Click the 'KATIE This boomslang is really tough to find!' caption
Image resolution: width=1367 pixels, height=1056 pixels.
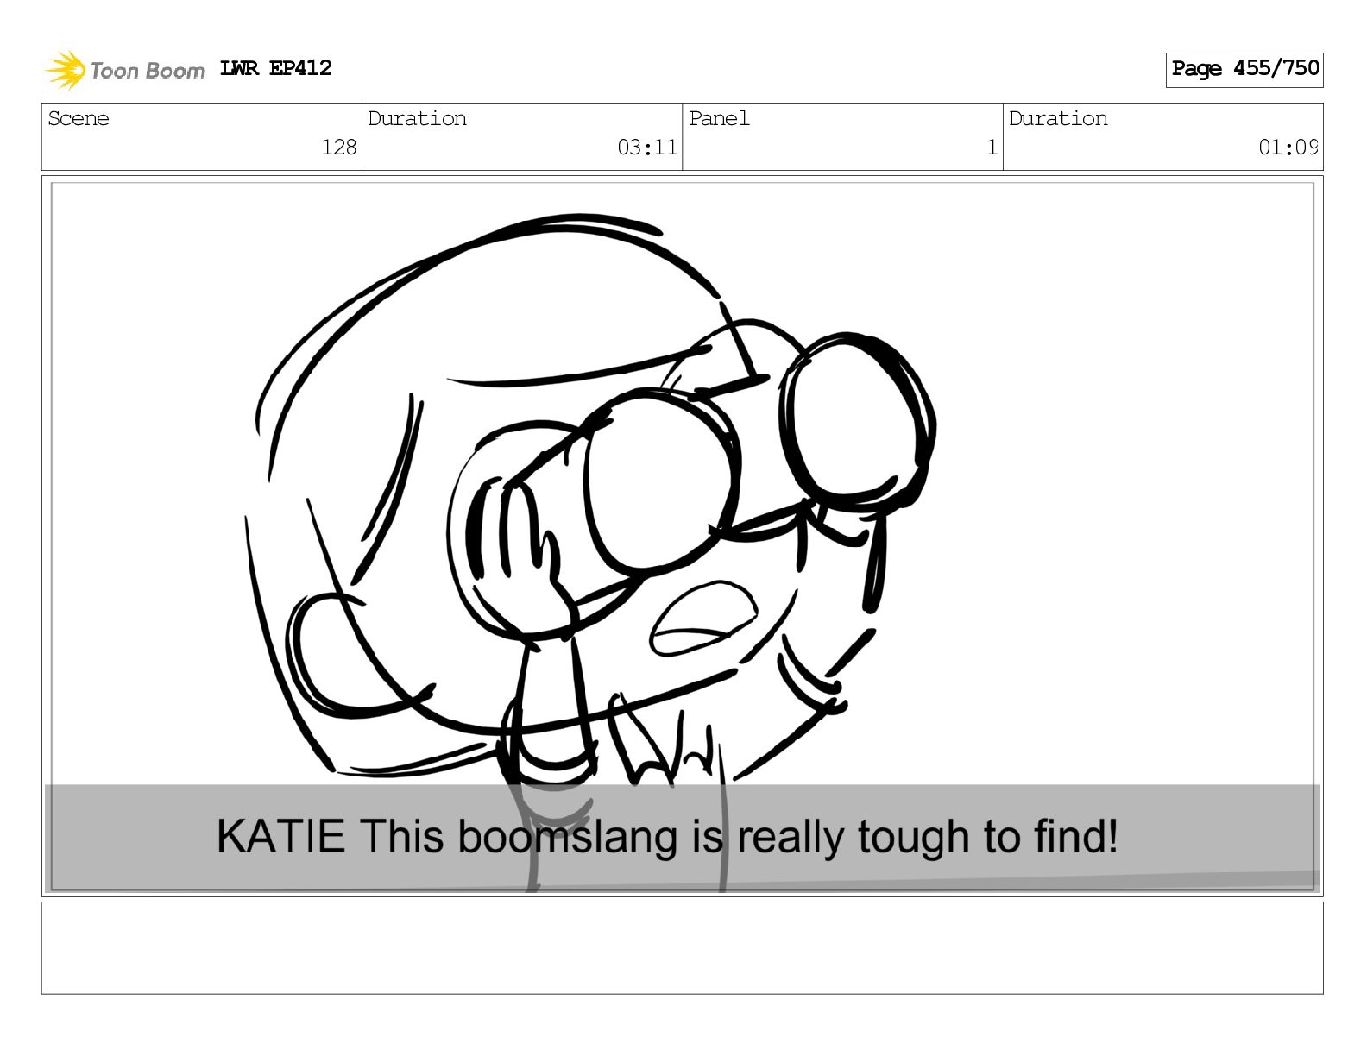(x=666, y=837)
